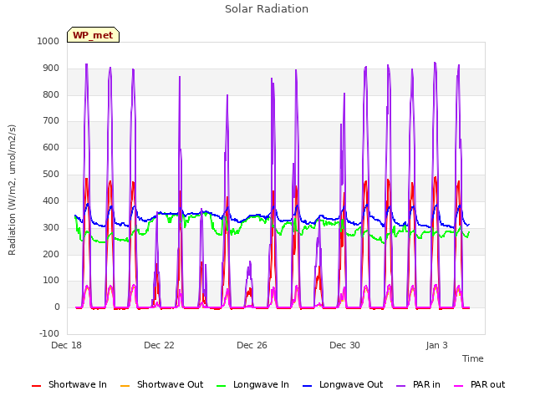This screenshot has width=535, height=401.
Task: Click the blue Longwave Out color swatch
Action: pos(308,386)
